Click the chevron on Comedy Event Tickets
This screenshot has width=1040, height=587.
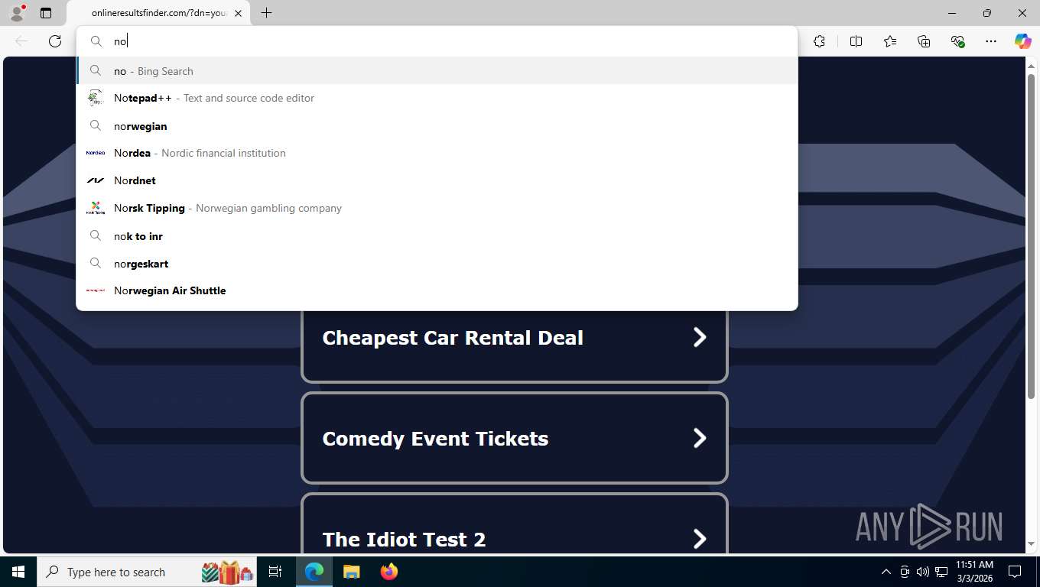point(699,438)
